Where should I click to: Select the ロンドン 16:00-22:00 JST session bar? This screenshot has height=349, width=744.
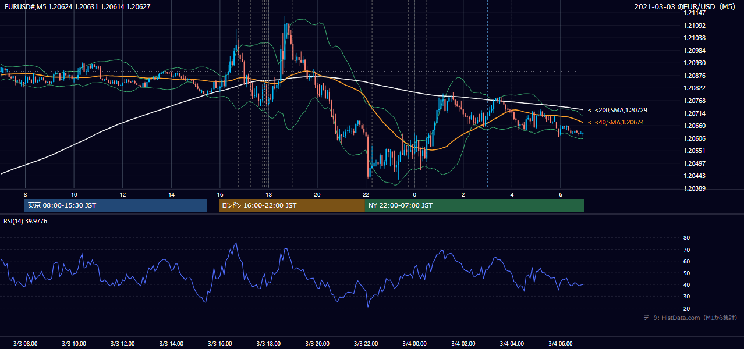tap(292, 205)
